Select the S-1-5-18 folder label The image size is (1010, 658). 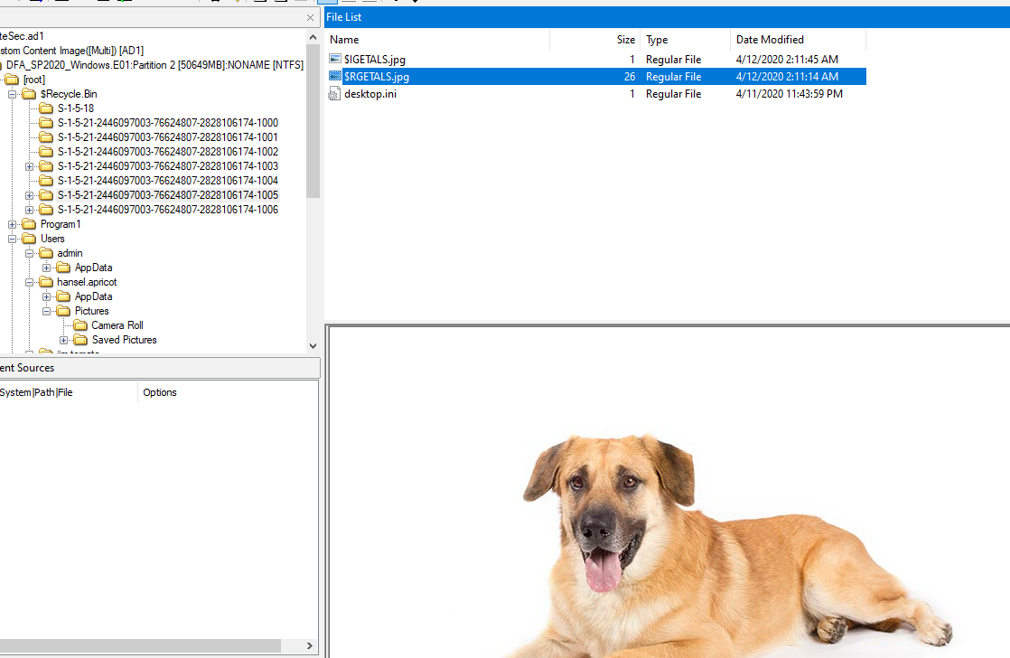pyautogui.click(x=75, y=108)
